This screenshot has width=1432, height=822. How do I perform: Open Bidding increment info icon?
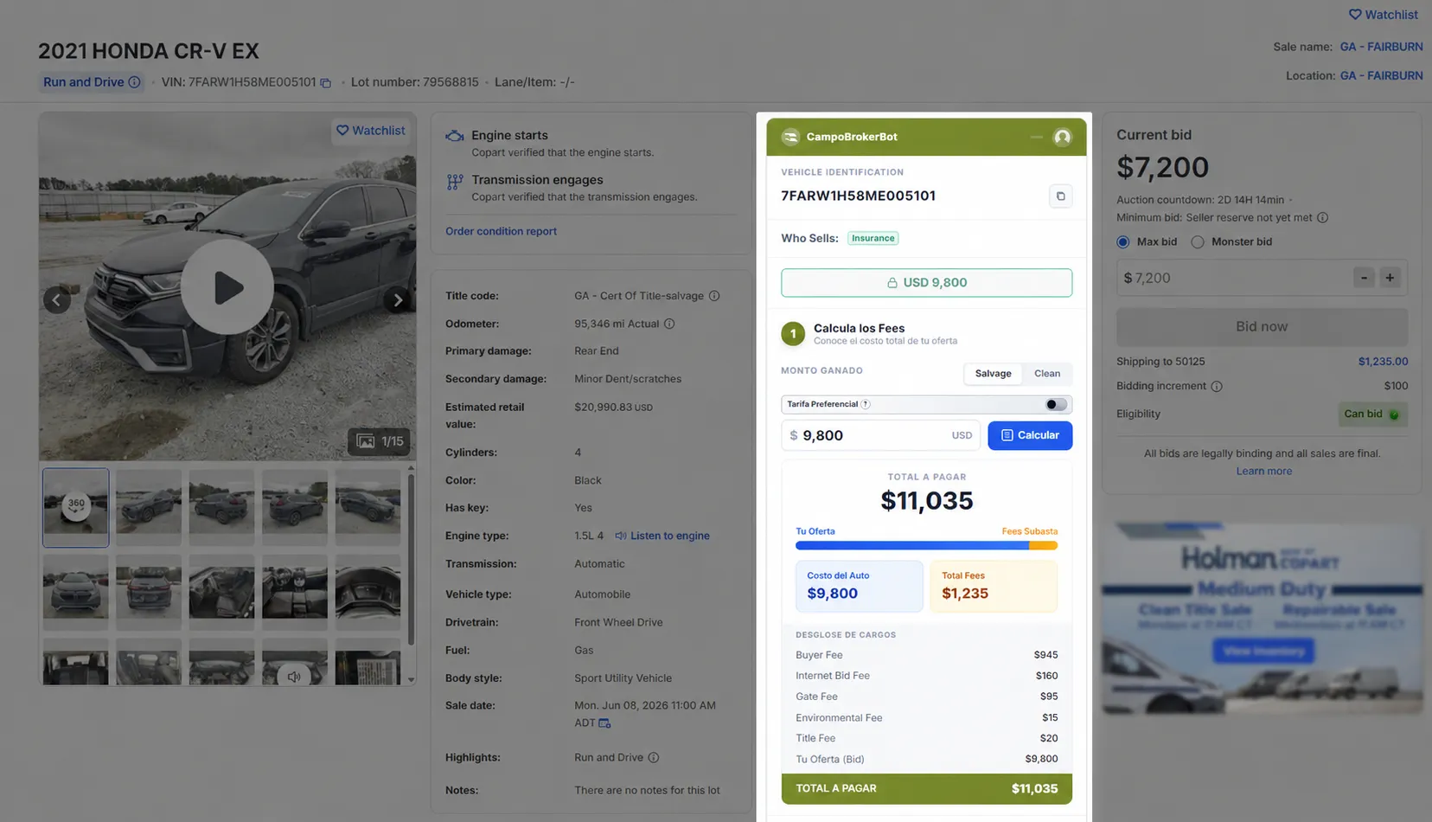pyautogui.click(x=1217, y=387)
